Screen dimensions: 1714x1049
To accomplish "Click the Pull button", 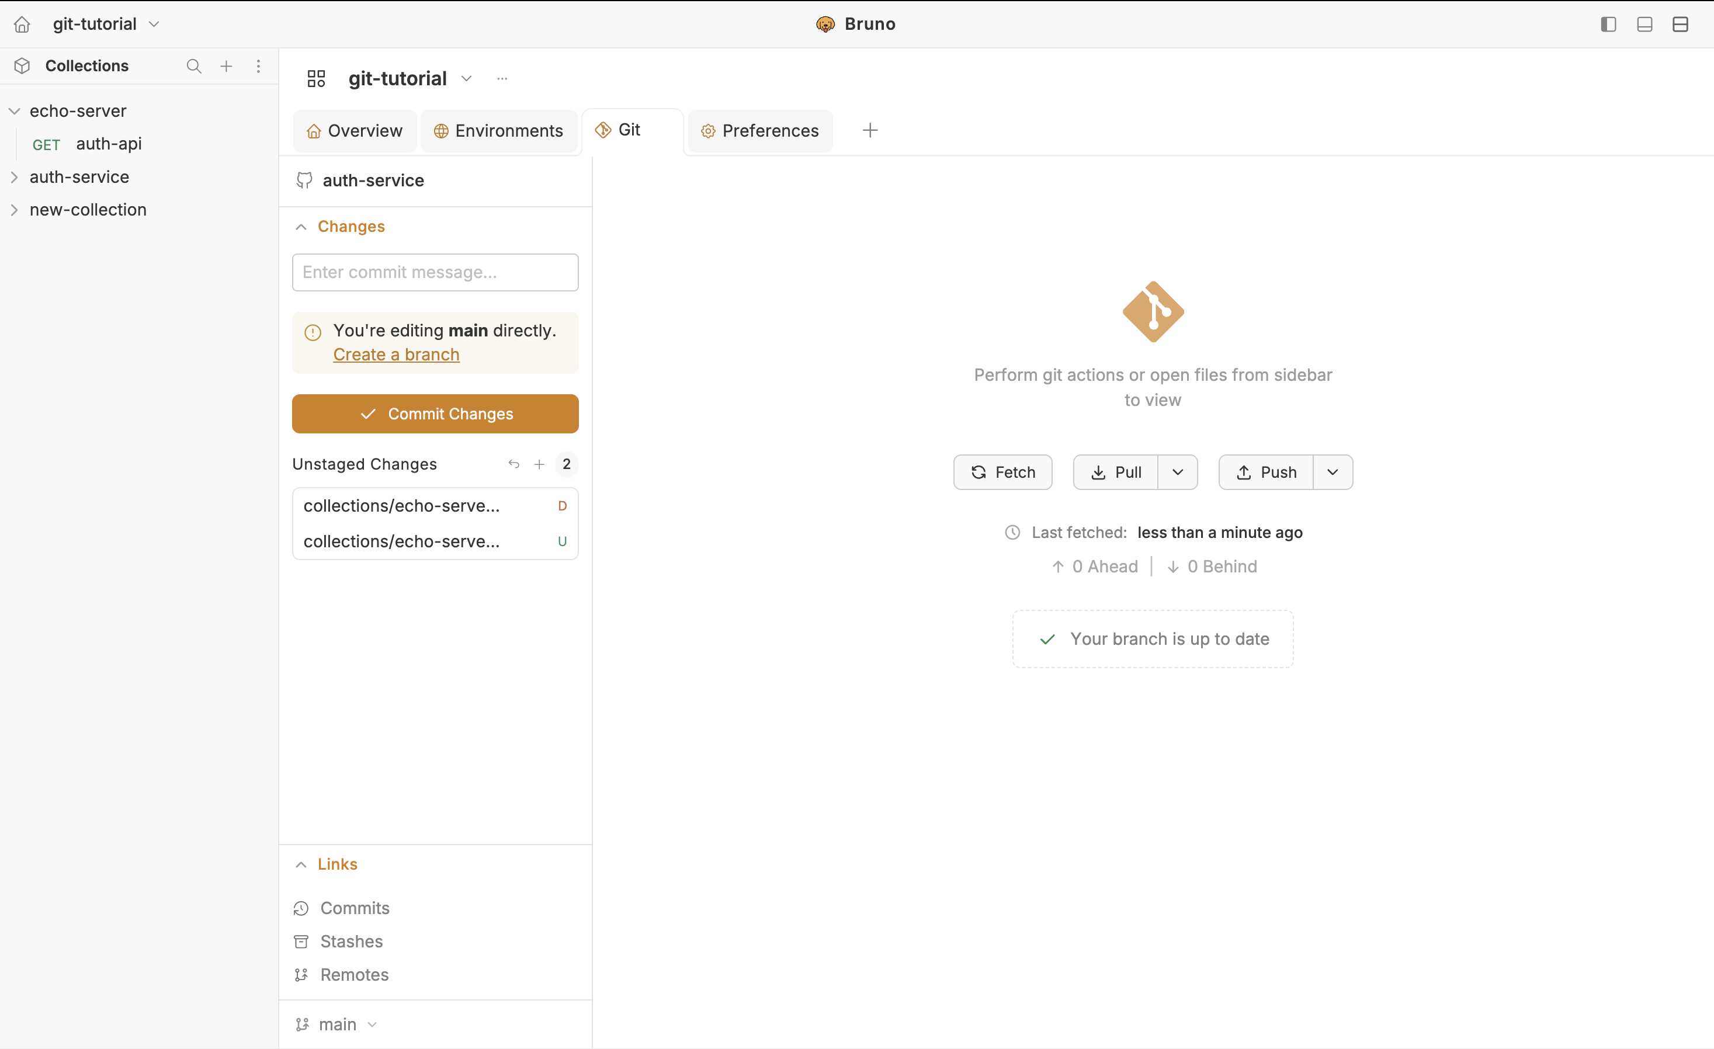I will pyautogui.click(x=1116, y=473).
